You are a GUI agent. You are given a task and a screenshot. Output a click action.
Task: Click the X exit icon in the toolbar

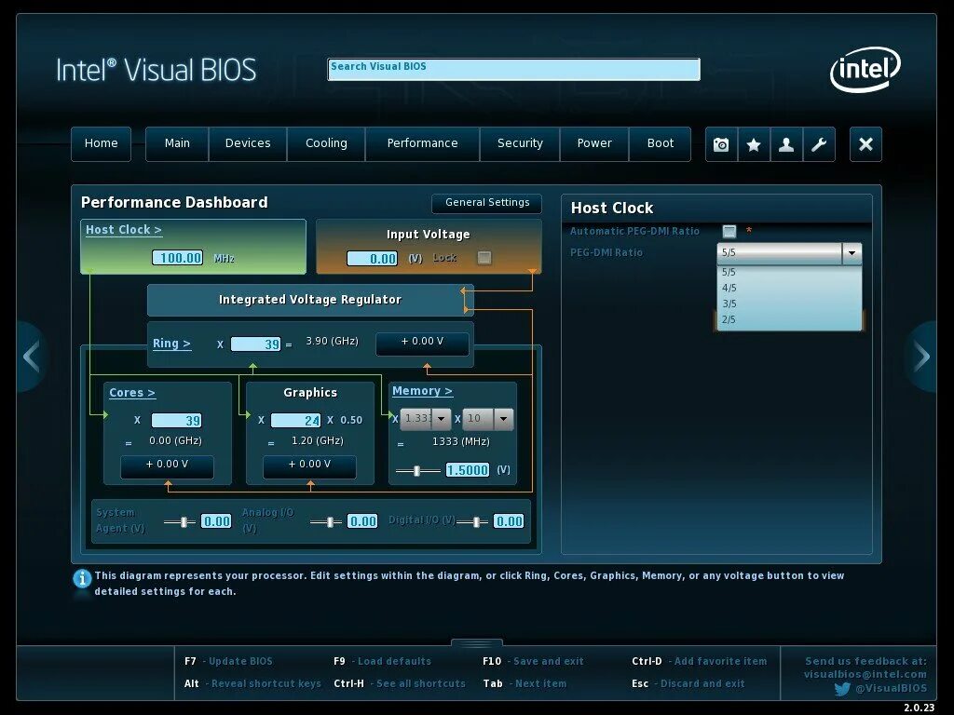(865, 144)
